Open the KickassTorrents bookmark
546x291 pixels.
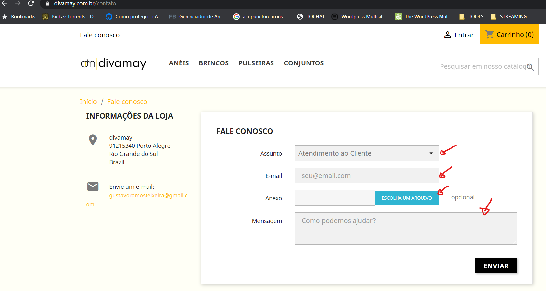[x=70, y=17]
